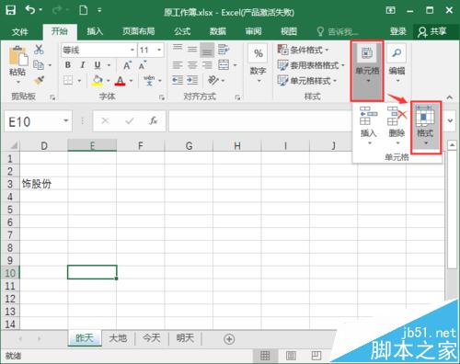Image resolution: width=460 pixels, height=364 pixels.
Task: Click the Merge and Center icon
Action: point(224,65)
